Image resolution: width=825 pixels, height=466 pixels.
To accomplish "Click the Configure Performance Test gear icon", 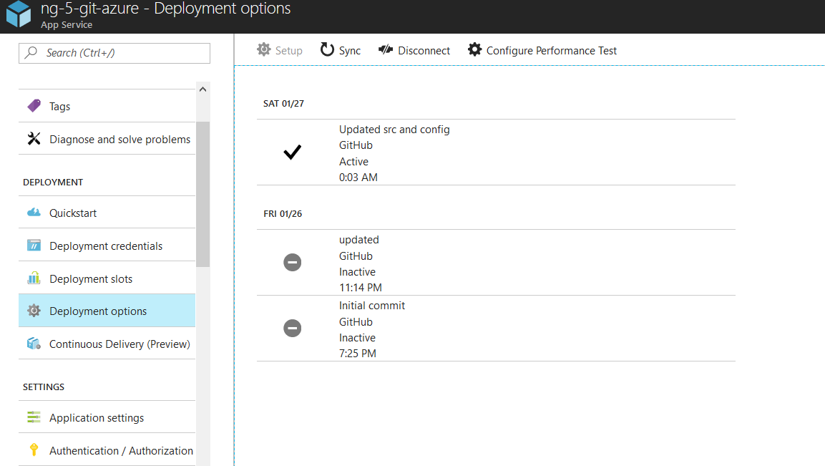I will click(474, 49).
